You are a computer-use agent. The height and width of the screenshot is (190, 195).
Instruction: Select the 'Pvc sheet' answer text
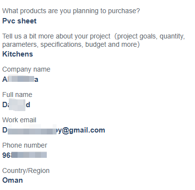19,21
